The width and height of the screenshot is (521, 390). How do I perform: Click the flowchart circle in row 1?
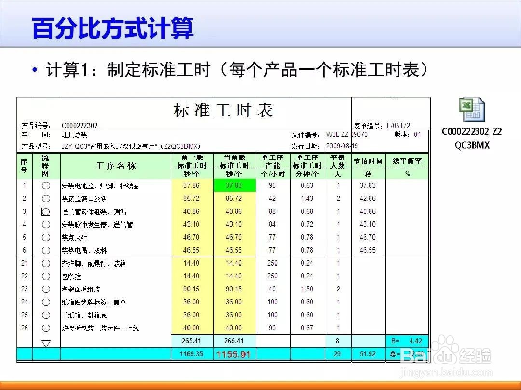(46, 186)
